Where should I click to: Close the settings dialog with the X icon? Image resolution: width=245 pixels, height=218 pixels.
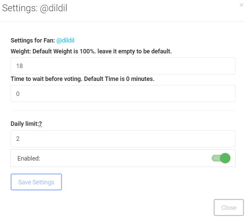(241, 5)
